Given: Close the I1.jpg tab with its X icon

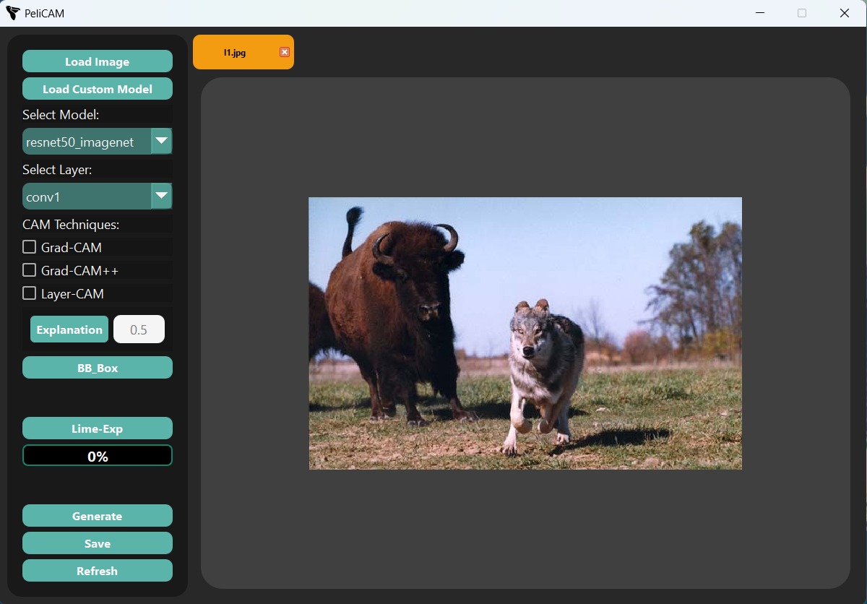Looking at the screenshot, I should click(x=284, y=51).
